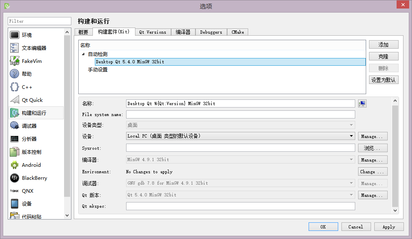Click the Qt mkspec field
This screenshot has height=239, width=412.
pos(240,206)
